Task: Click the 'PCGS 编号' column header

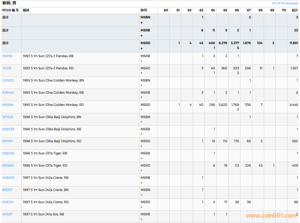Action: (x=11, y=10)
